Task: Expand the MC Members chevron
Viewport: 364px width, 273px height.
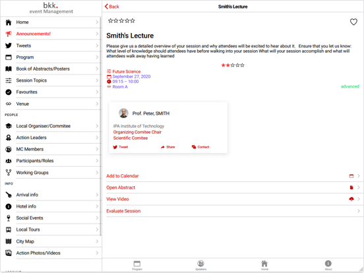Action: click(x=97, y=149)
